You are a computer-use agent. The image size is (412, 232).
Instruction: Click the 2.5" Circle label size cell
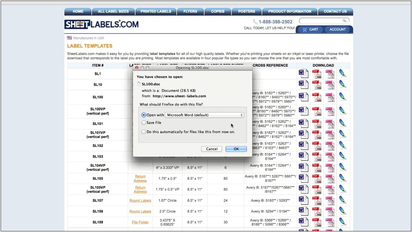point(167,211)
